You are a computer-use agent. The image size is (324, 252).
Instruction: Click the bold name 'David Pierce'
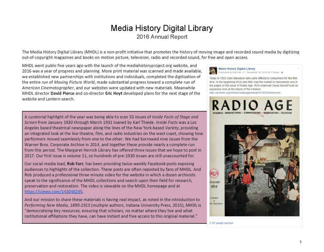tap(62, 93)
